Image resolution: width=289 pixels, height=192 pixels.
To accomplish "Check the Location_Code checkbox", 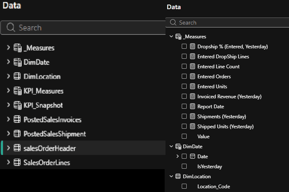I will coord(184,186).
